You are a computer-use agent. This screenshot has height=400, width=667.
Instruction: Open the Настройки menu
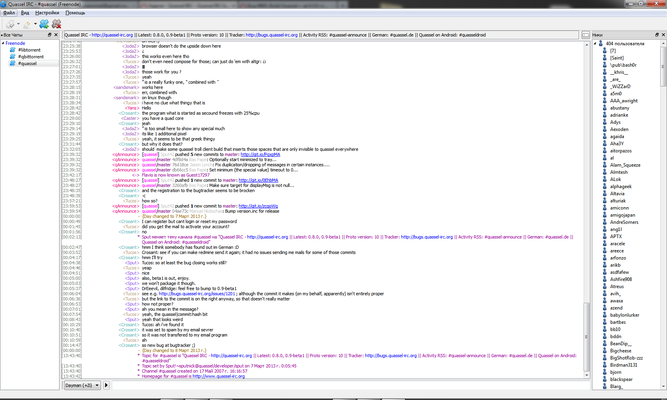pos(47,13)
